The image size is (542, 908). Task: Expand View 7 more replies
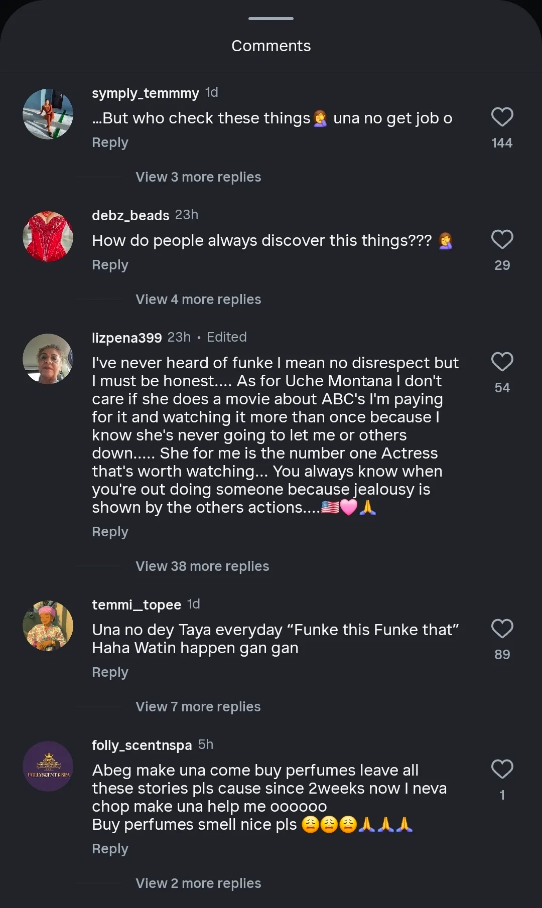click(x=198, y=707)
